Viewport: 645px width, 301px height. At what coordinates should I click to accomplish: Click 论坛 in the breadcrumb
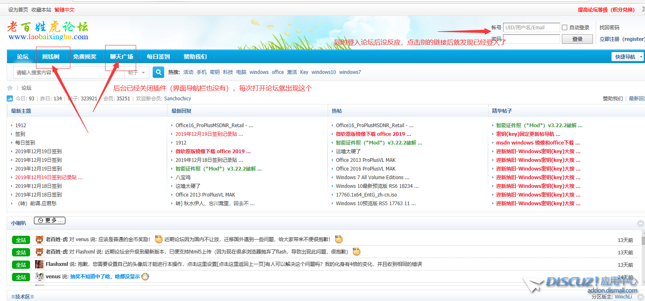[x=26, y=88]
